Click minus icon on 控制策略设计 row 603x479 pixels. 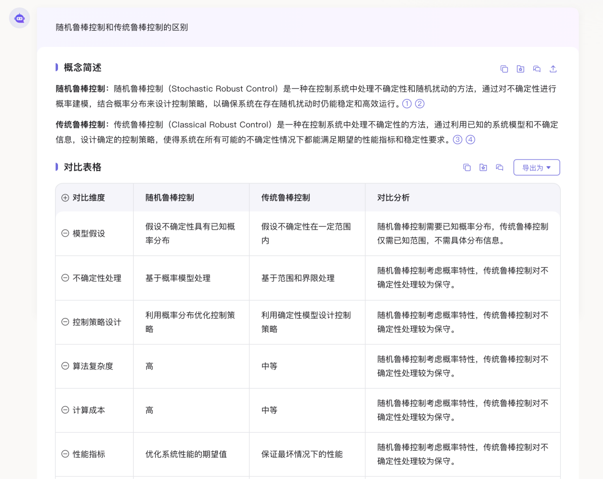click(x=65, y=322)
